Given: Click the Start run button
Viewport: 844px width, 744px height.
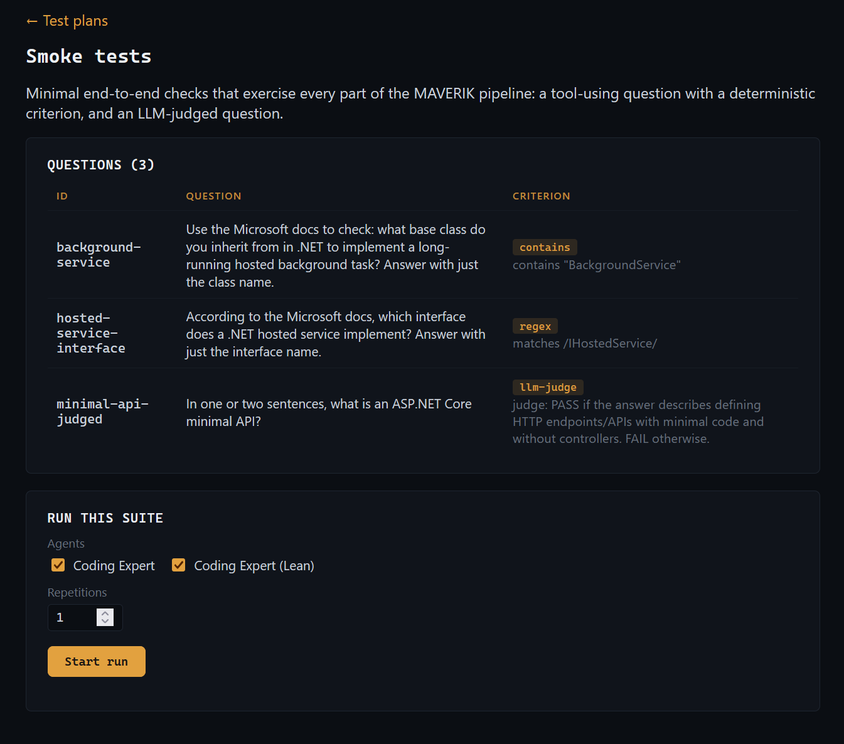Looking at the screenshot, I should tap(97, 661).
